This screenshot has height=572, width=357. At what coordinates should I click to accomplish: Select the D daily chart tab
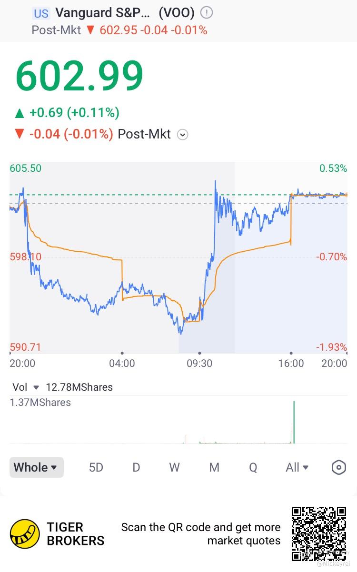coord(136,467)
